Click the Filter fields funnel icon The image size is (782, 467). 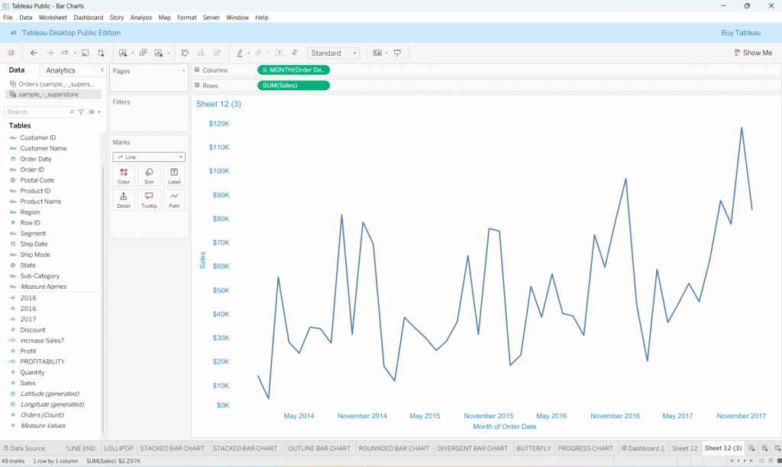coord(81,112)
